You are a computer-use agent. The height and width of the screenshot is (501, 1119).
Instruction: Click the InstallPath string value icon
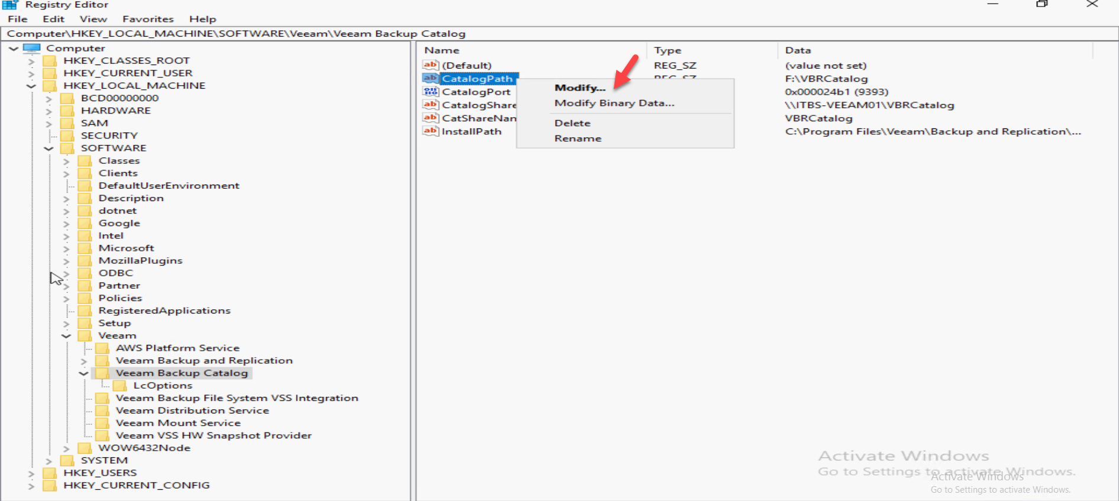point(430,131)
